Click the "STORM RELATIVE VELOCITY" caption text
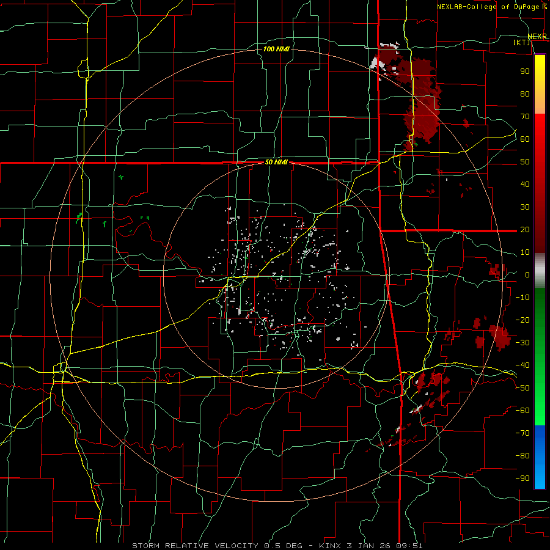This screenshot has height=550, width=550. point(195,546)
